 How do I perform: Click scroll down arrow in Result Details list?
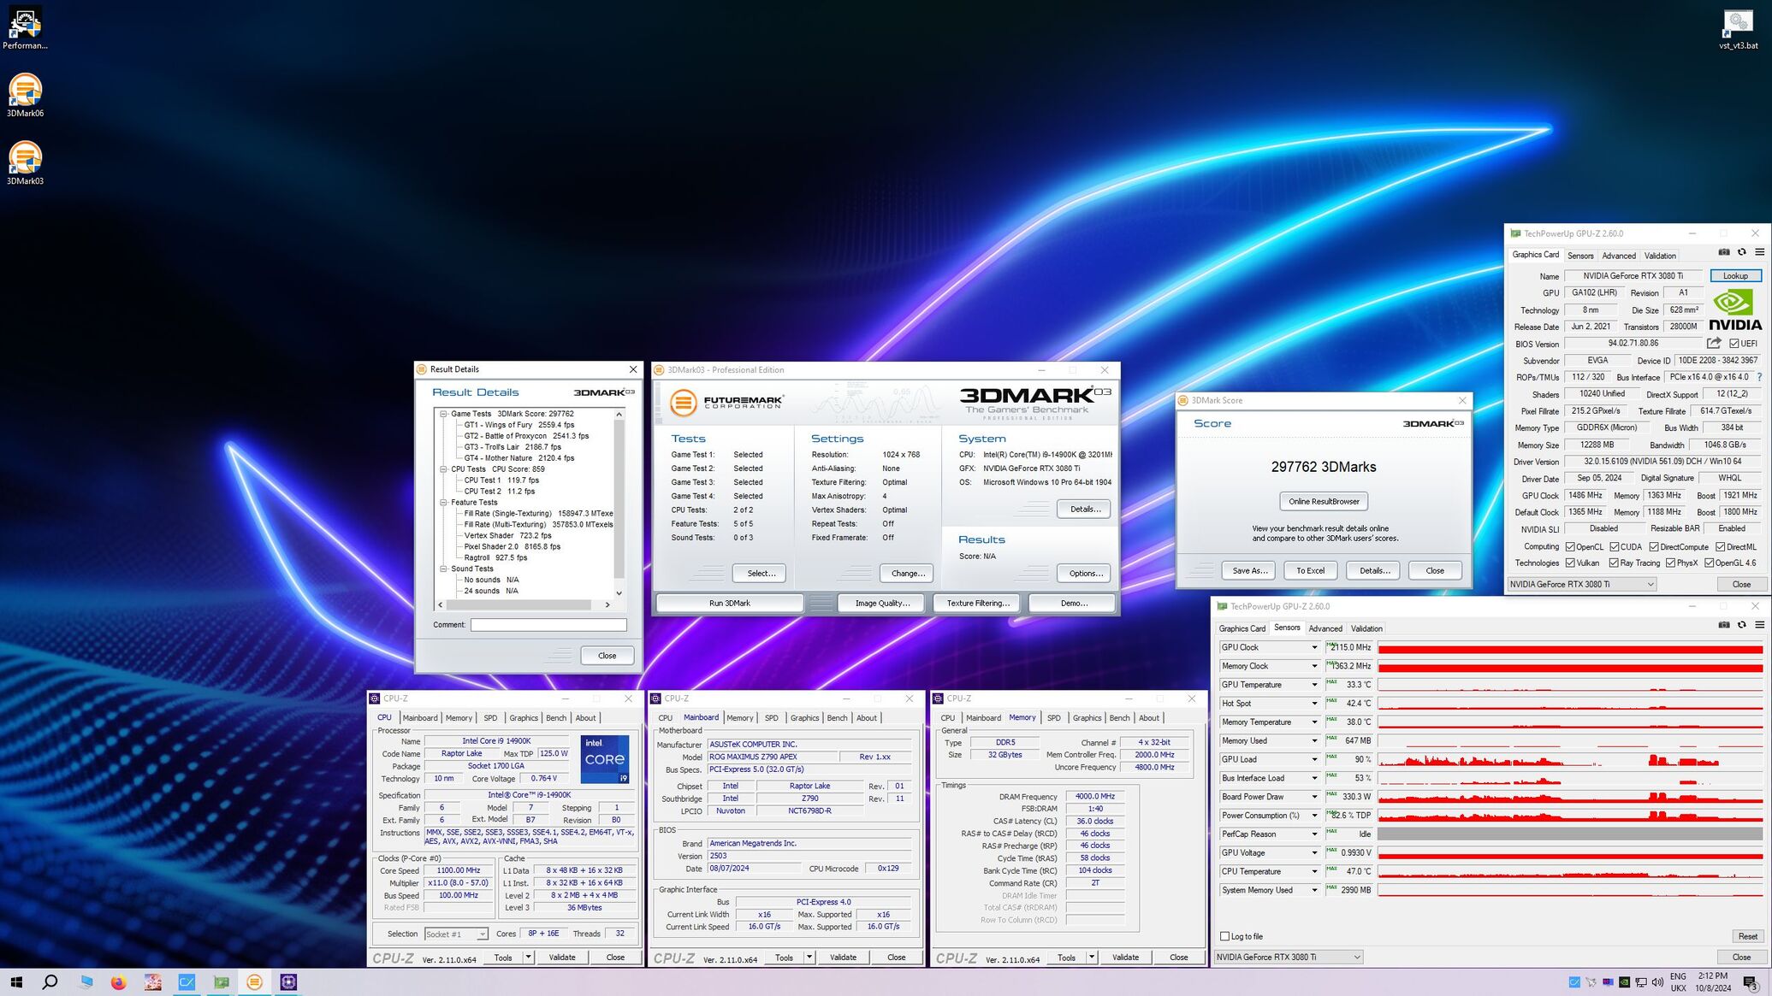(619, 592)
